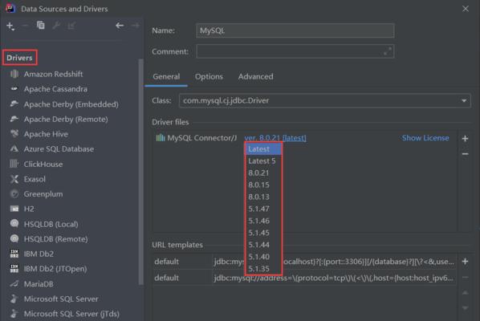
Task: Click the Duplicate data source icon
Action: pos(40,26)
